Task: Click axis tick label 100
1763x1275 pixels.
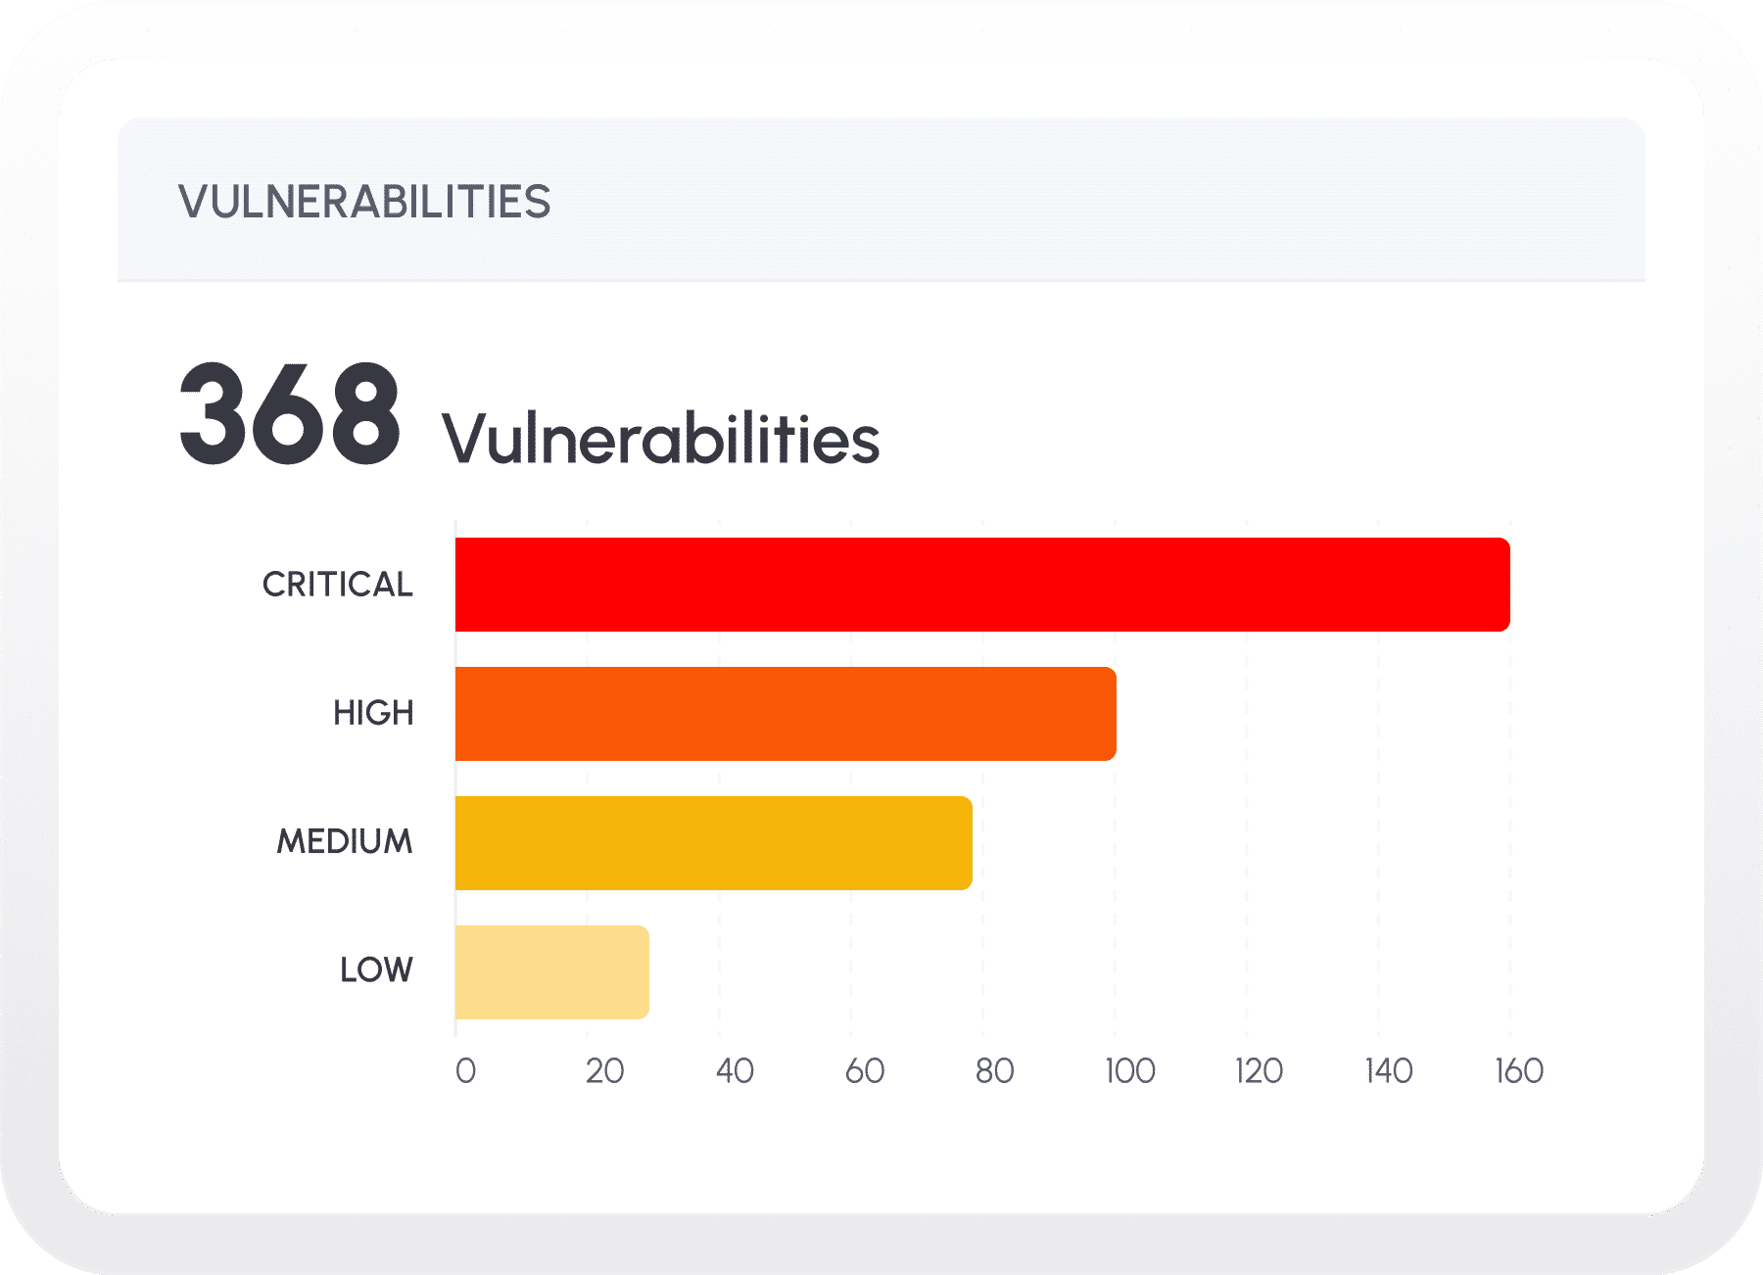Action: (1129, 1070)
